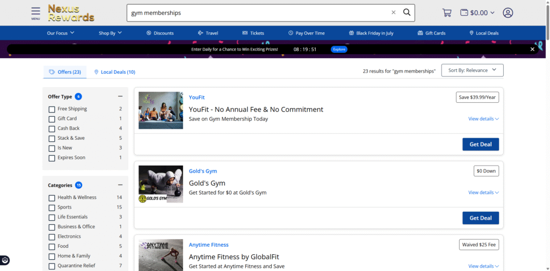Image resolution: width=550 pixels, height=271 pixels.
Task: Tick the Is New checkbox
Action: pyautogui.click(x=52, y=148)
